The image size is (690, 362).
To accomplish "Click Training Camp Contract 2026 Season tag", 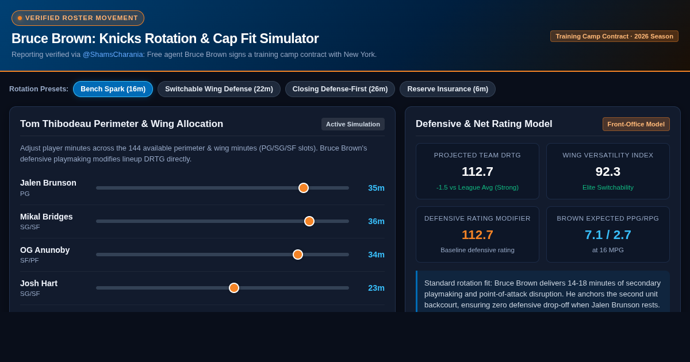I will 614,36.
